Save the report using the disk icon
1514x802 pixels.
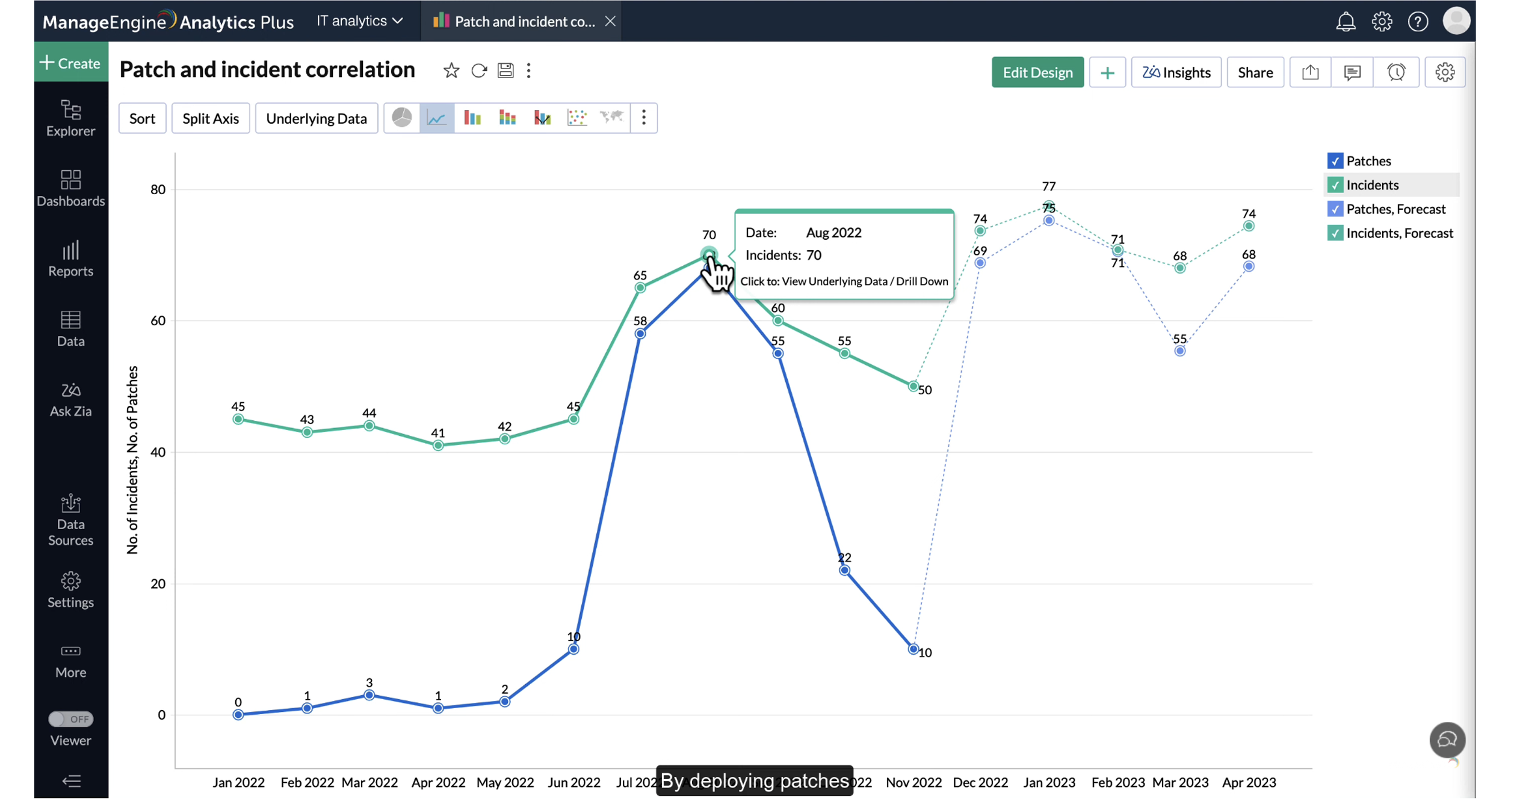(x=505, y=71)
